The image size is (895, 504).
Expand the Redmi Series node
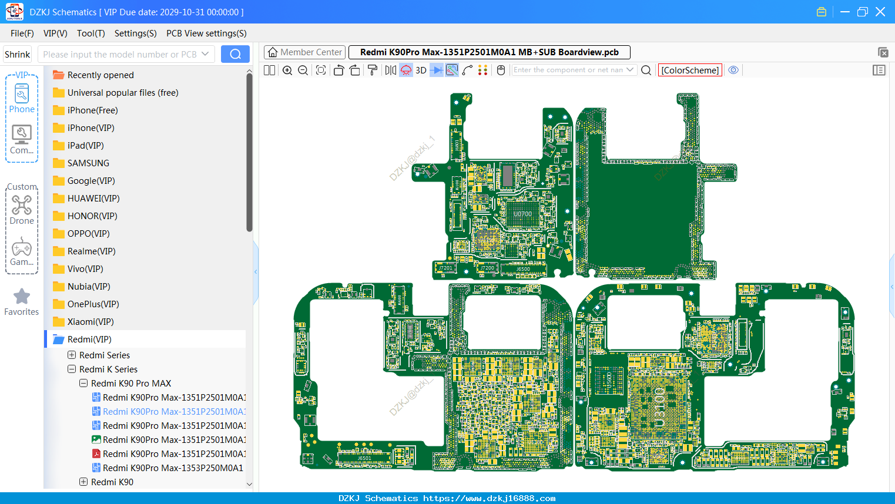[x=72, y=355]
